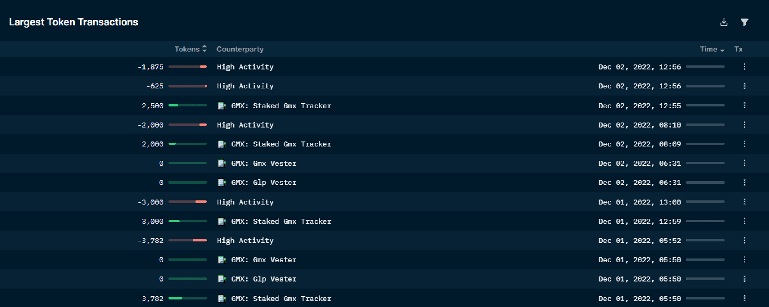Viewport: 769px width, 307px height.
Task: Open kebab menu for -1,875 row
Action: pos(744,67)
